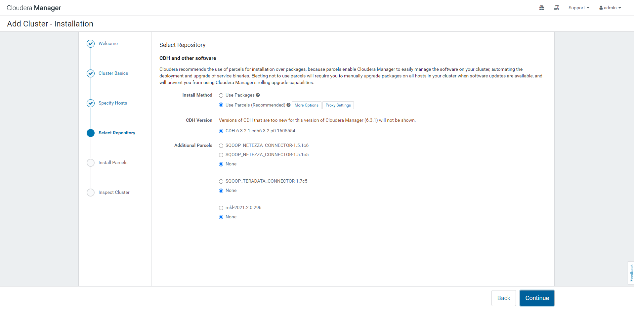634x310 pixels.
Task: Open the running commands scroll icon
Action: (x=557, y=8)
